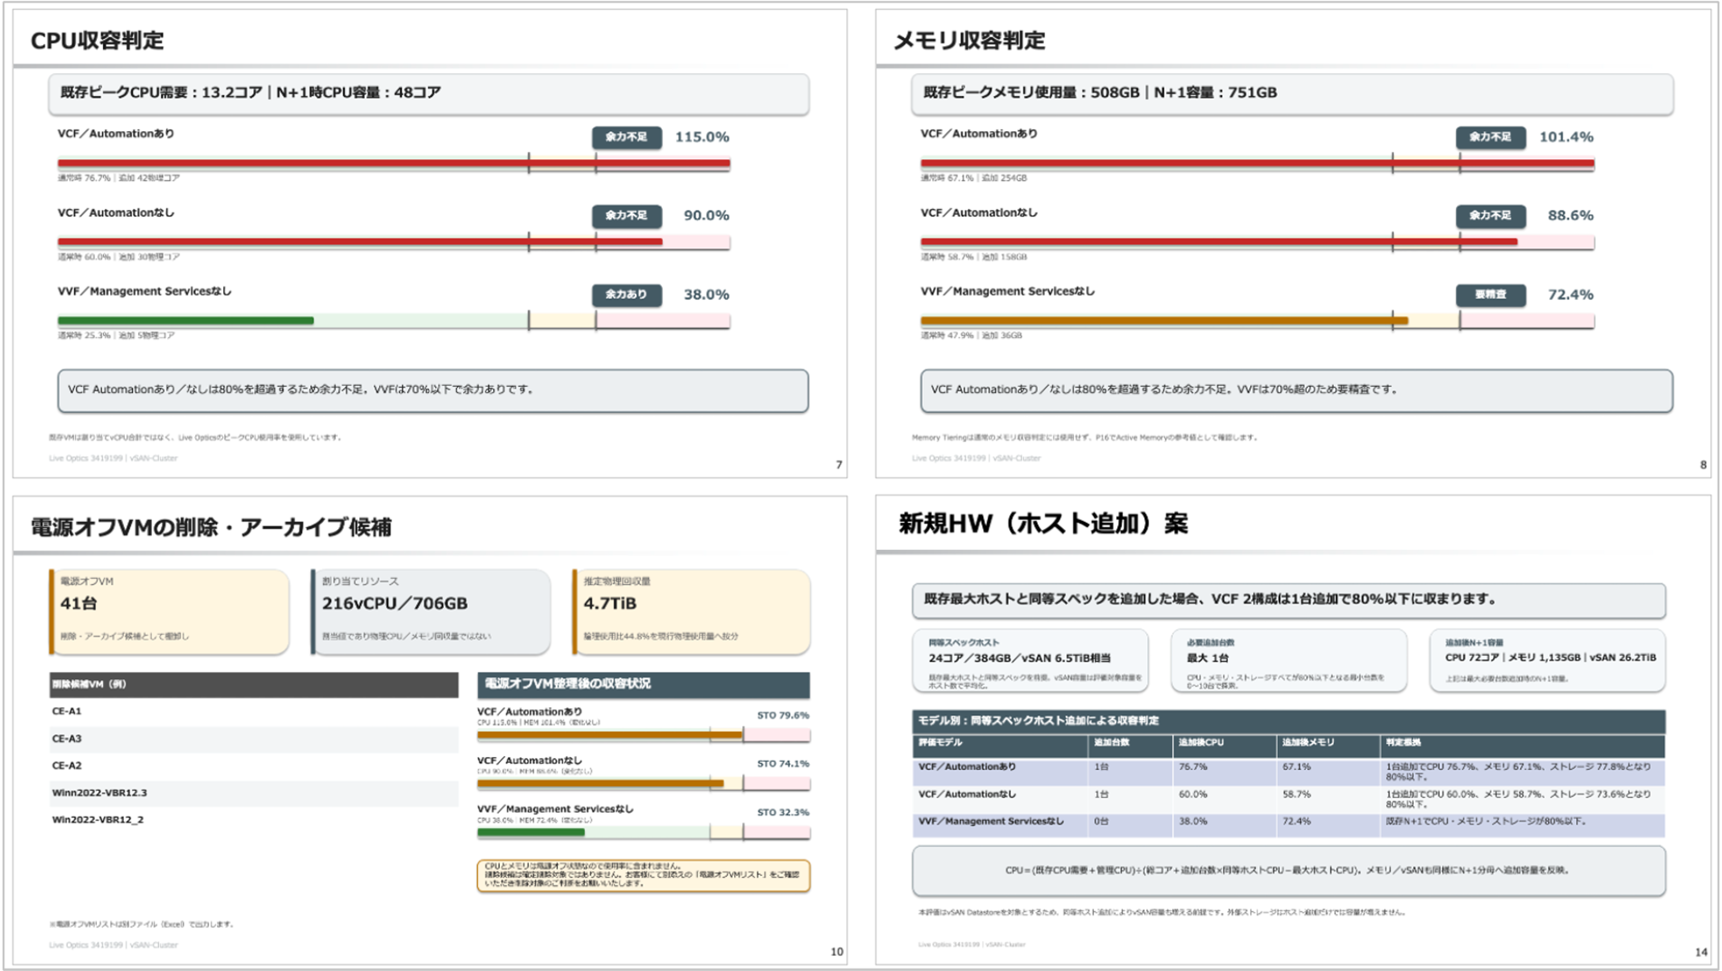This screenshot has height=971, width=1722.
Task: Select the Winn2022-VBR12.3 row
Action: point(254,793)
